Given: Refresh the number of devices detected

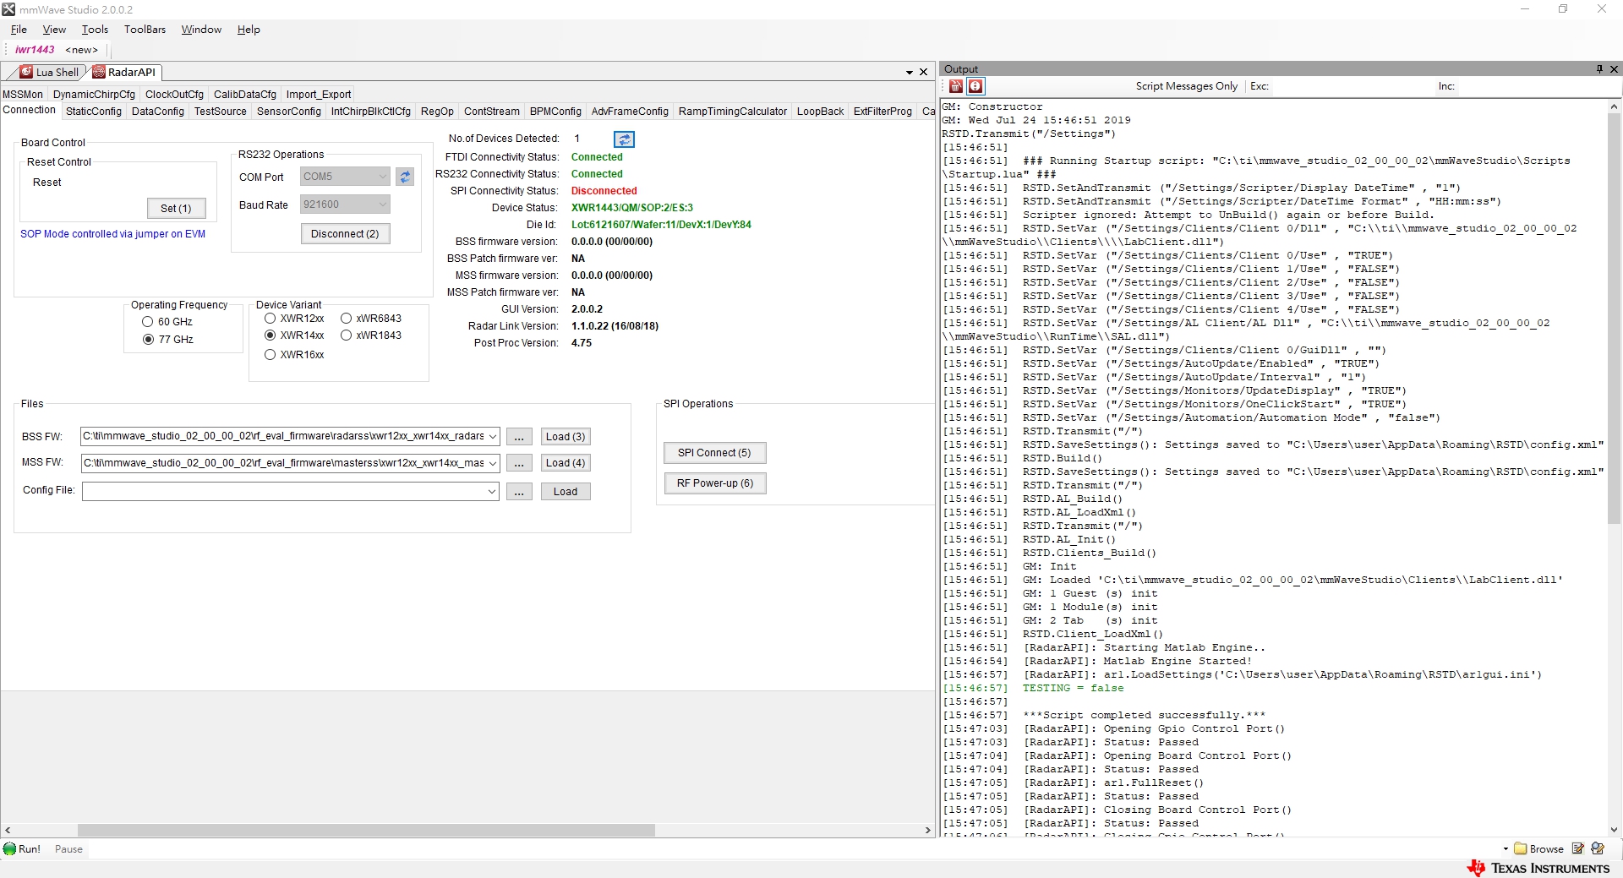Looking at the screenshot, I should point(623,139).
